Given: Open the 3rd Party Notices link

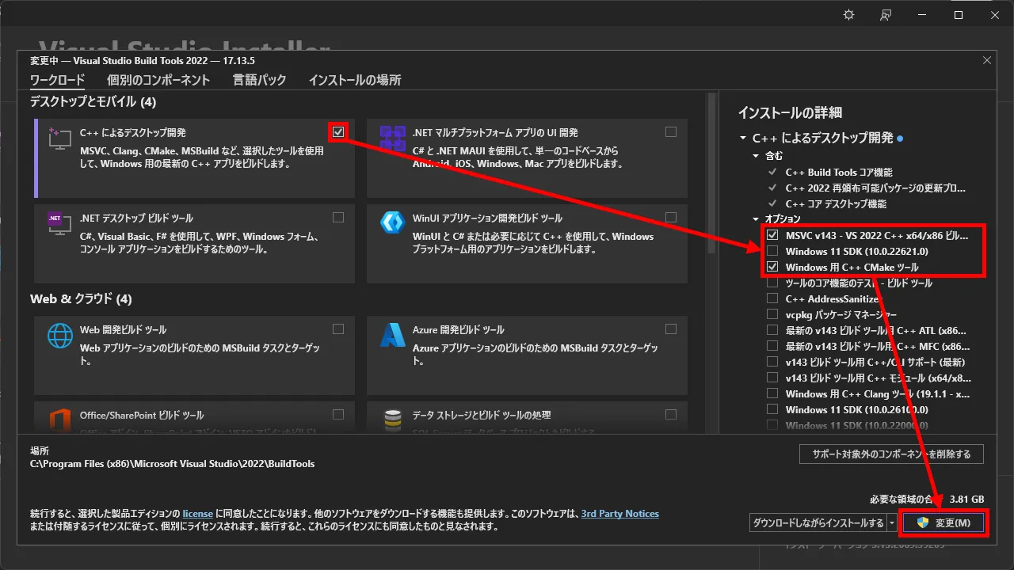Looking at the screenshot, I should click(620, 514).
